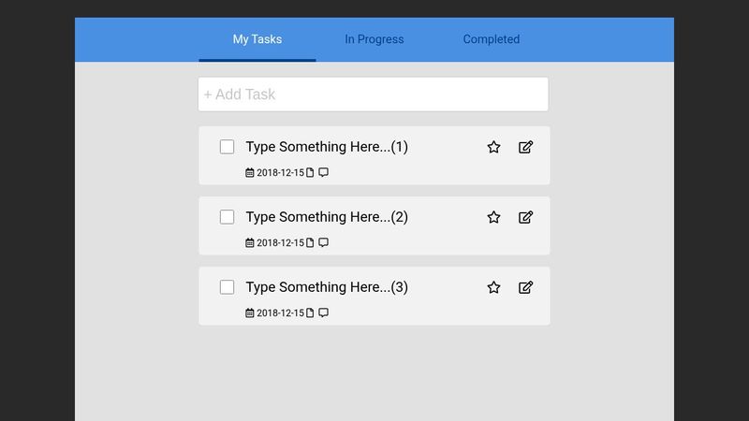The width and height of the screenshot is (749, 421).
Task: Complete task (3) via its checkbox
Action: point(227,287)
